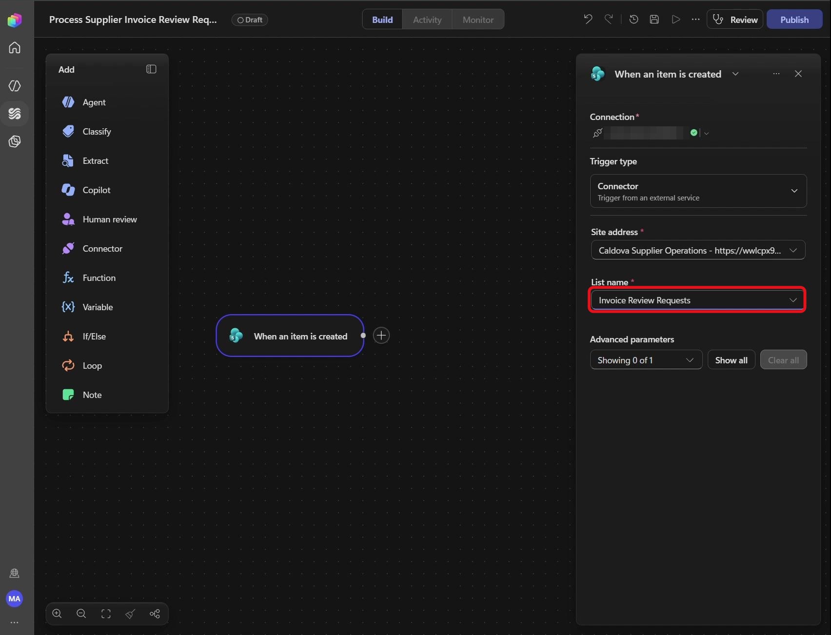Image resolution: width=831 pixels, height=635 pixels.
Task: Expand the chevron beside the panel title 'When an item is created'
Action: pos(735,74)
